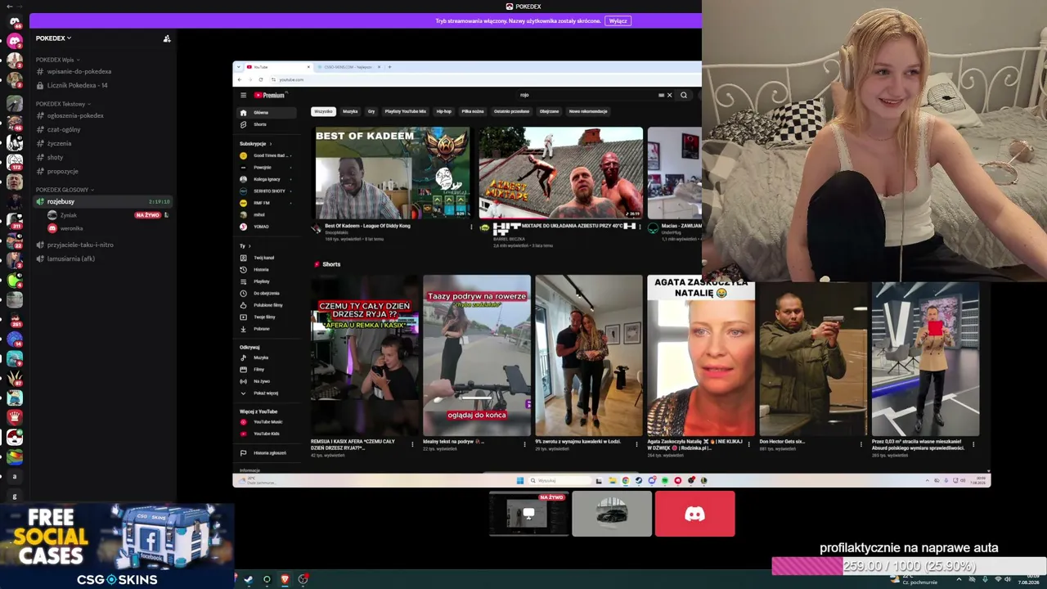Select the Wszystko filter chip
Image resolution: width=1047 pixels, height=589 pixels.
click(324, 111)
